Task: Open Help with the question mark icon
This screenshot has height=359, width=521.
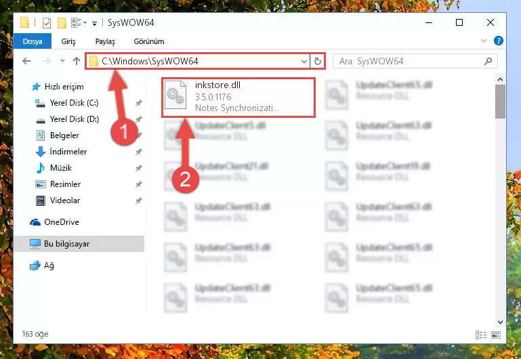Action: pos(498,41)
